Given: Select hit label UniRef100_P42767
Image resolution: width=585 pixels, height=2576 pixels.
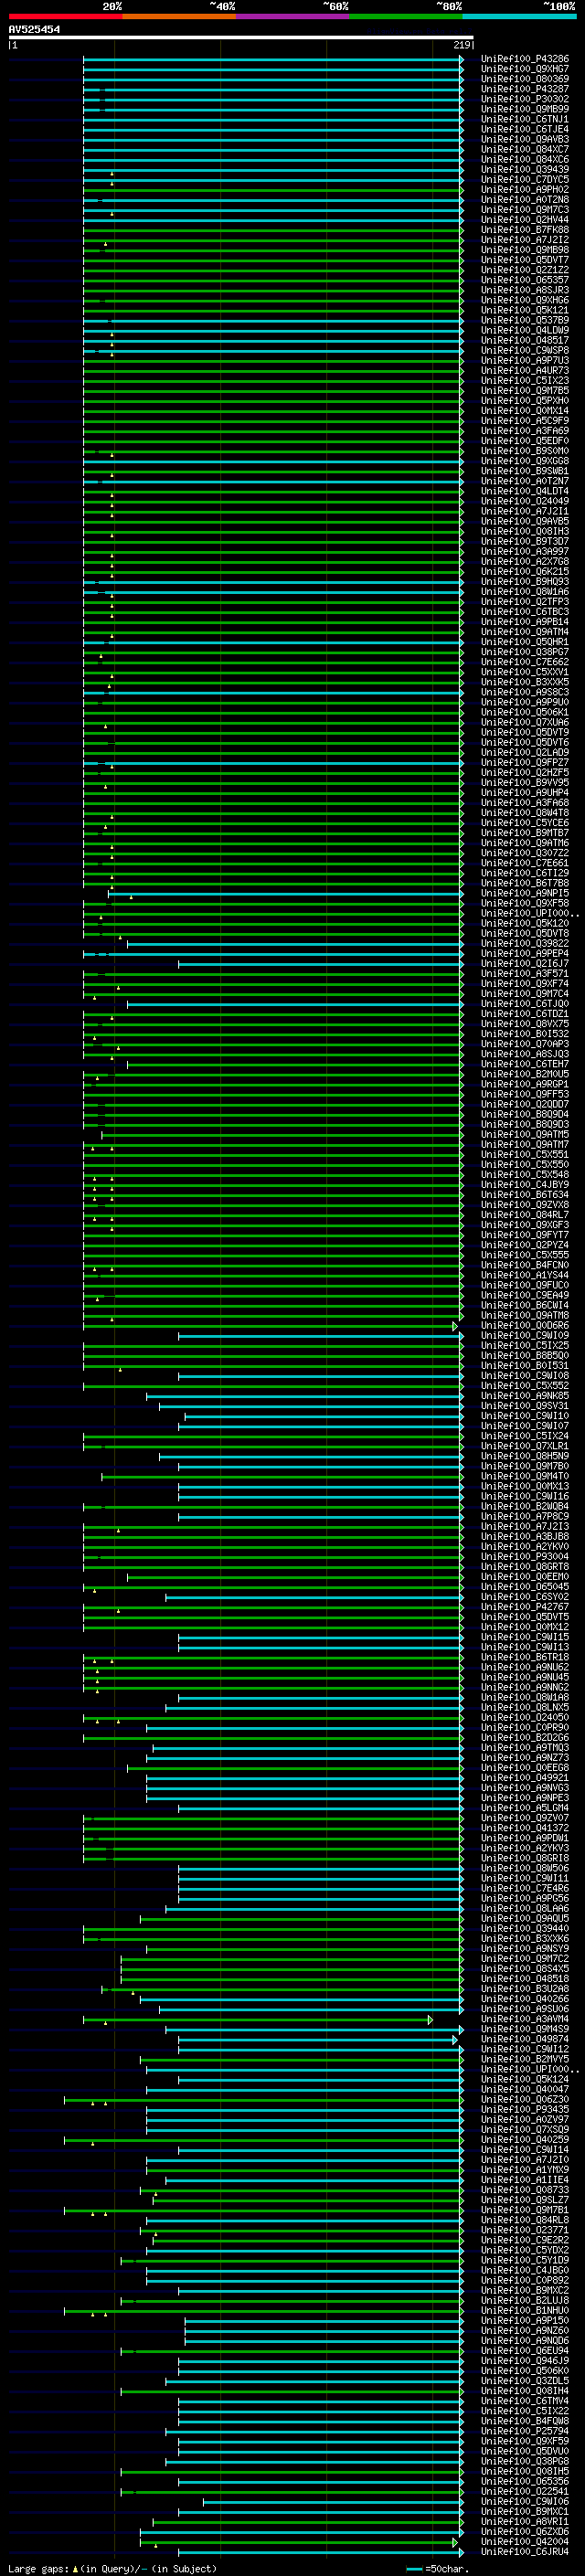Looking at the screenshot, I should [525, 1606].
